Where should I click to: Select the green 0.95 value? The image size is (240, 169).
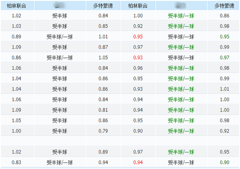click(x=225, y=36)
